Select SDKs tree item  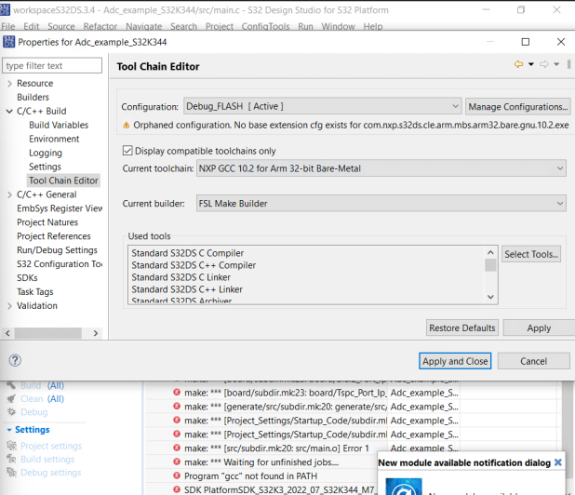pos(27,278)
